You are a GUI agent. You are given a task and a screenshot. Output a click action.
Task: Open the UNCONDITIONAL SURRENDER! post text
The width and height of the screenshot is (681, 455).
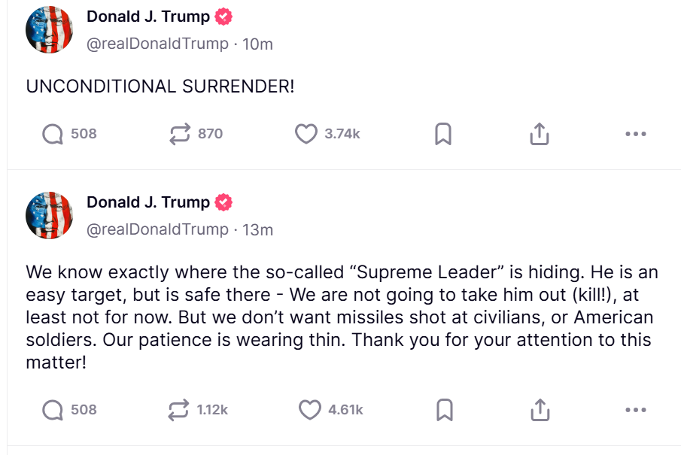pos(160,86)
